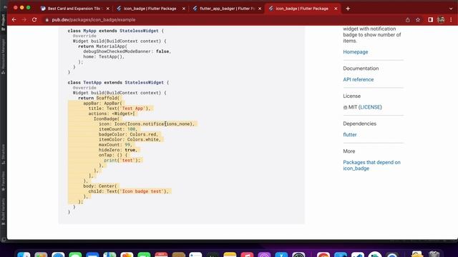Image resolution: width=458 pixels, height=257 pixels.
Task: Open the Chrome three-dot menu
Action: (x=451, y=20)
